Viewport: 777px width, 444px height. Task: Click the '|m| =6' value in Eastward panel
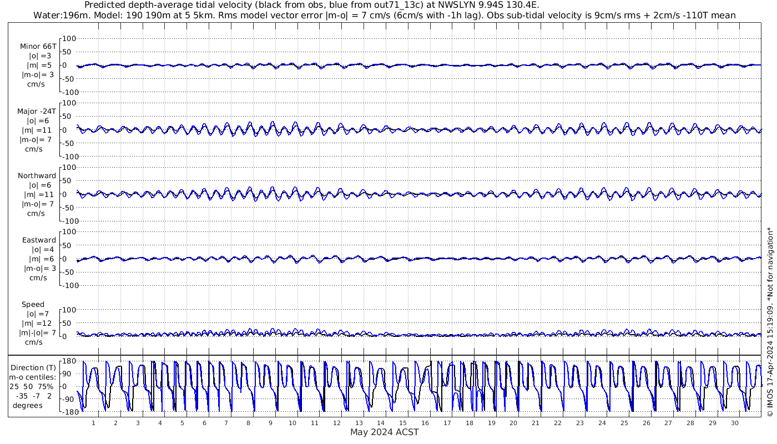[41, 259]
